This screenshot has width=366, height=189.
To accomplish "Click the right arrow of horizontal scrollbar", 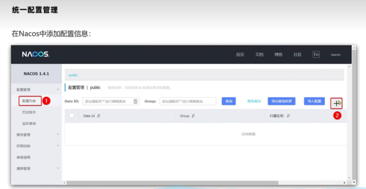I will [x=344, y=183].
